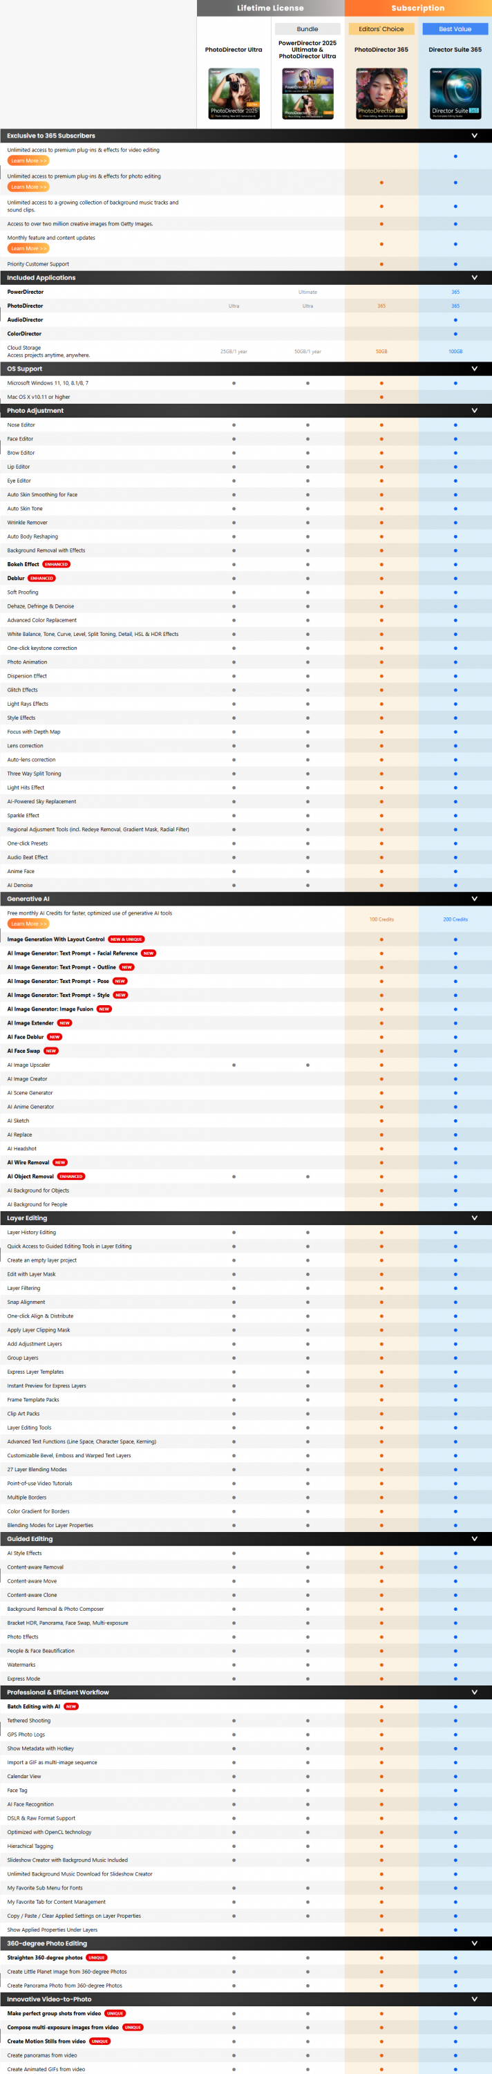Click NEW badge beside AI Wire Removal

coord(60,1163)
